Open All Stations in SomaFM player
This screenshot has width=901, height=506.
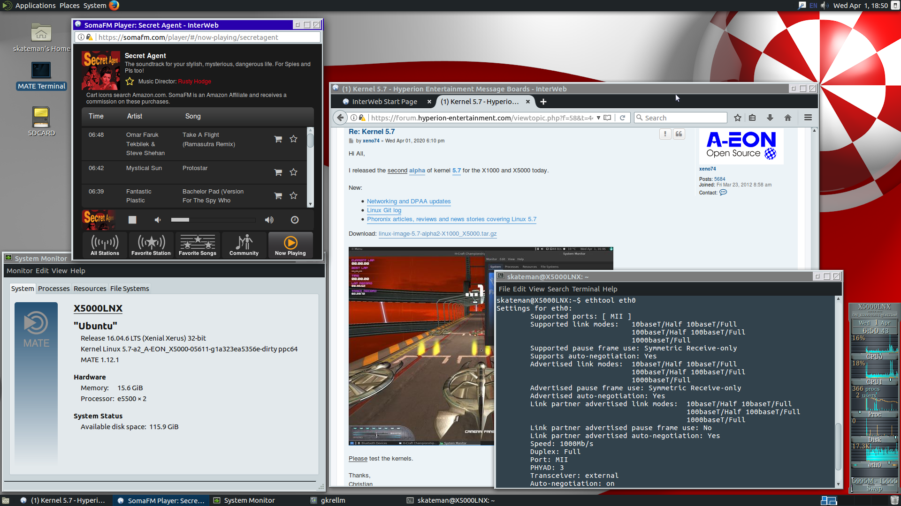point(105,245)
